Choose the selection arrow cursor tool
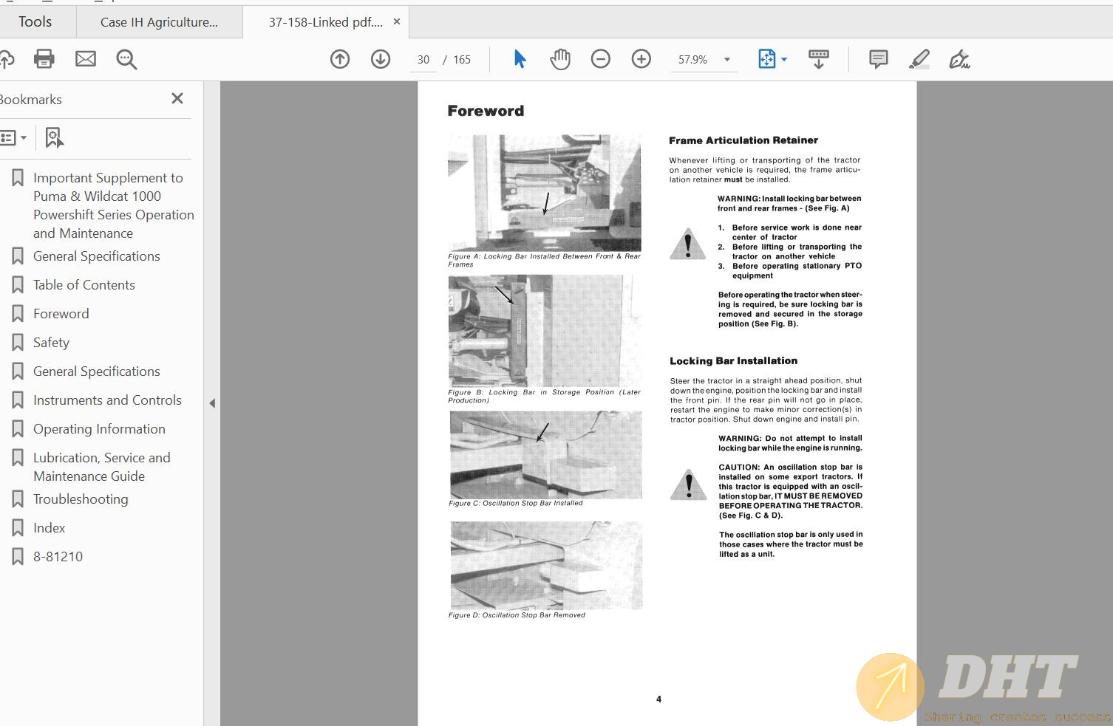 (520, 59)
